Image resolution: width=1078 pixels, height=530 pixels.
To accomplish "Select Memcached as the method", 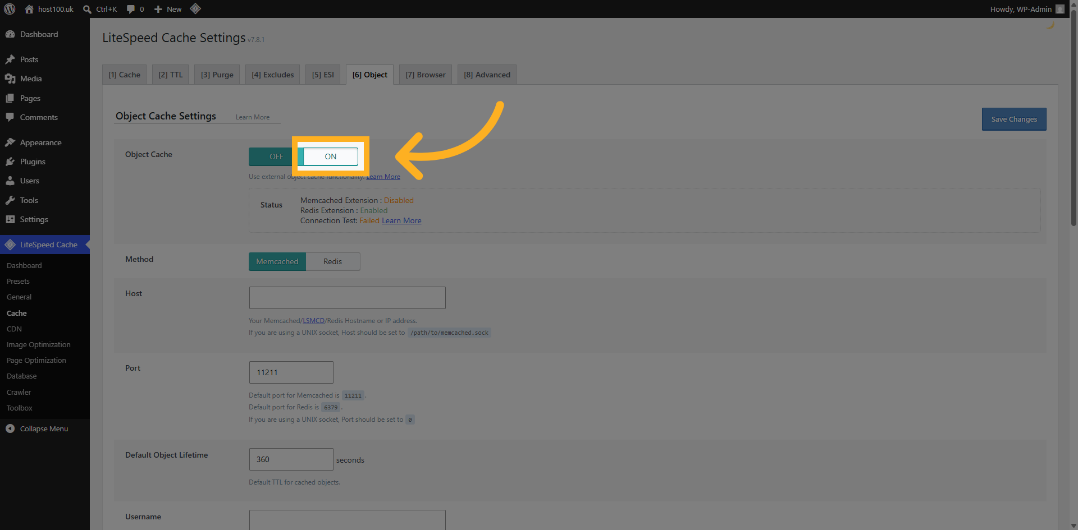I will coord(277,261).
